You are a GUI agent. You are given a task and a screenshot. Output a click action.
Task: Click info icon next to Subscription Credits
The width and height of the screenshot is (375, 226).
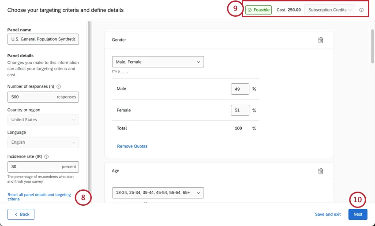361,10
